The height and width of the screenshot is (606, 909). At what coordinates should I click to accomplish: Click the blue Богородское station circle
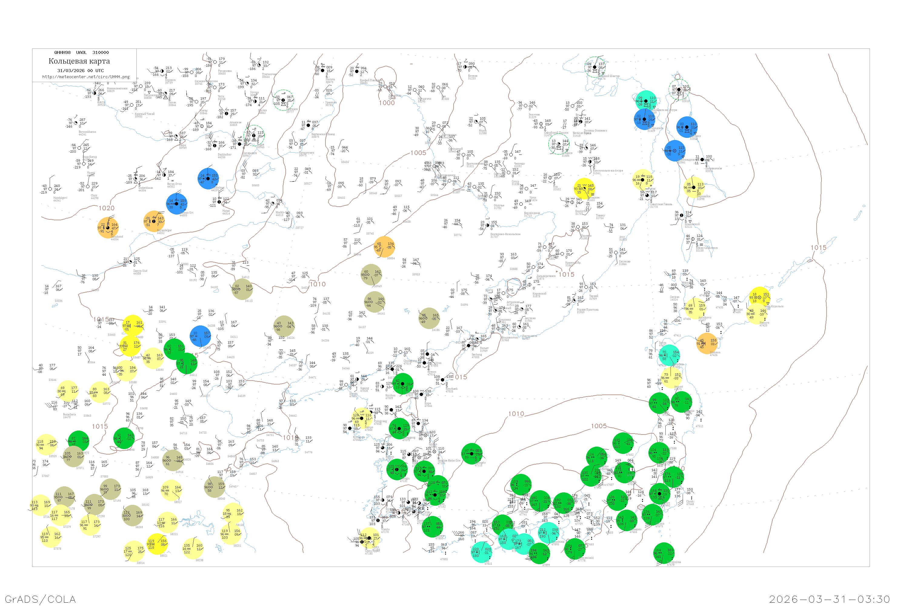(x=644, y=119)
